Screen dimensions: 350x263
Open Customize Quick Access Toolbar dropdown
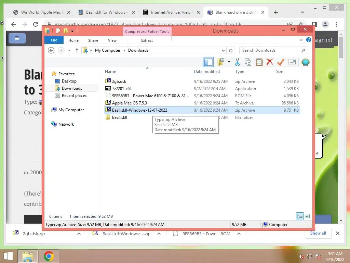click(72, 31)
